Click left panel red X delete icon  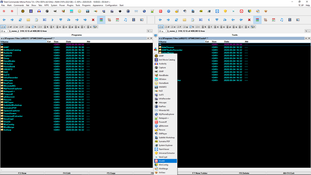(93, 20)
